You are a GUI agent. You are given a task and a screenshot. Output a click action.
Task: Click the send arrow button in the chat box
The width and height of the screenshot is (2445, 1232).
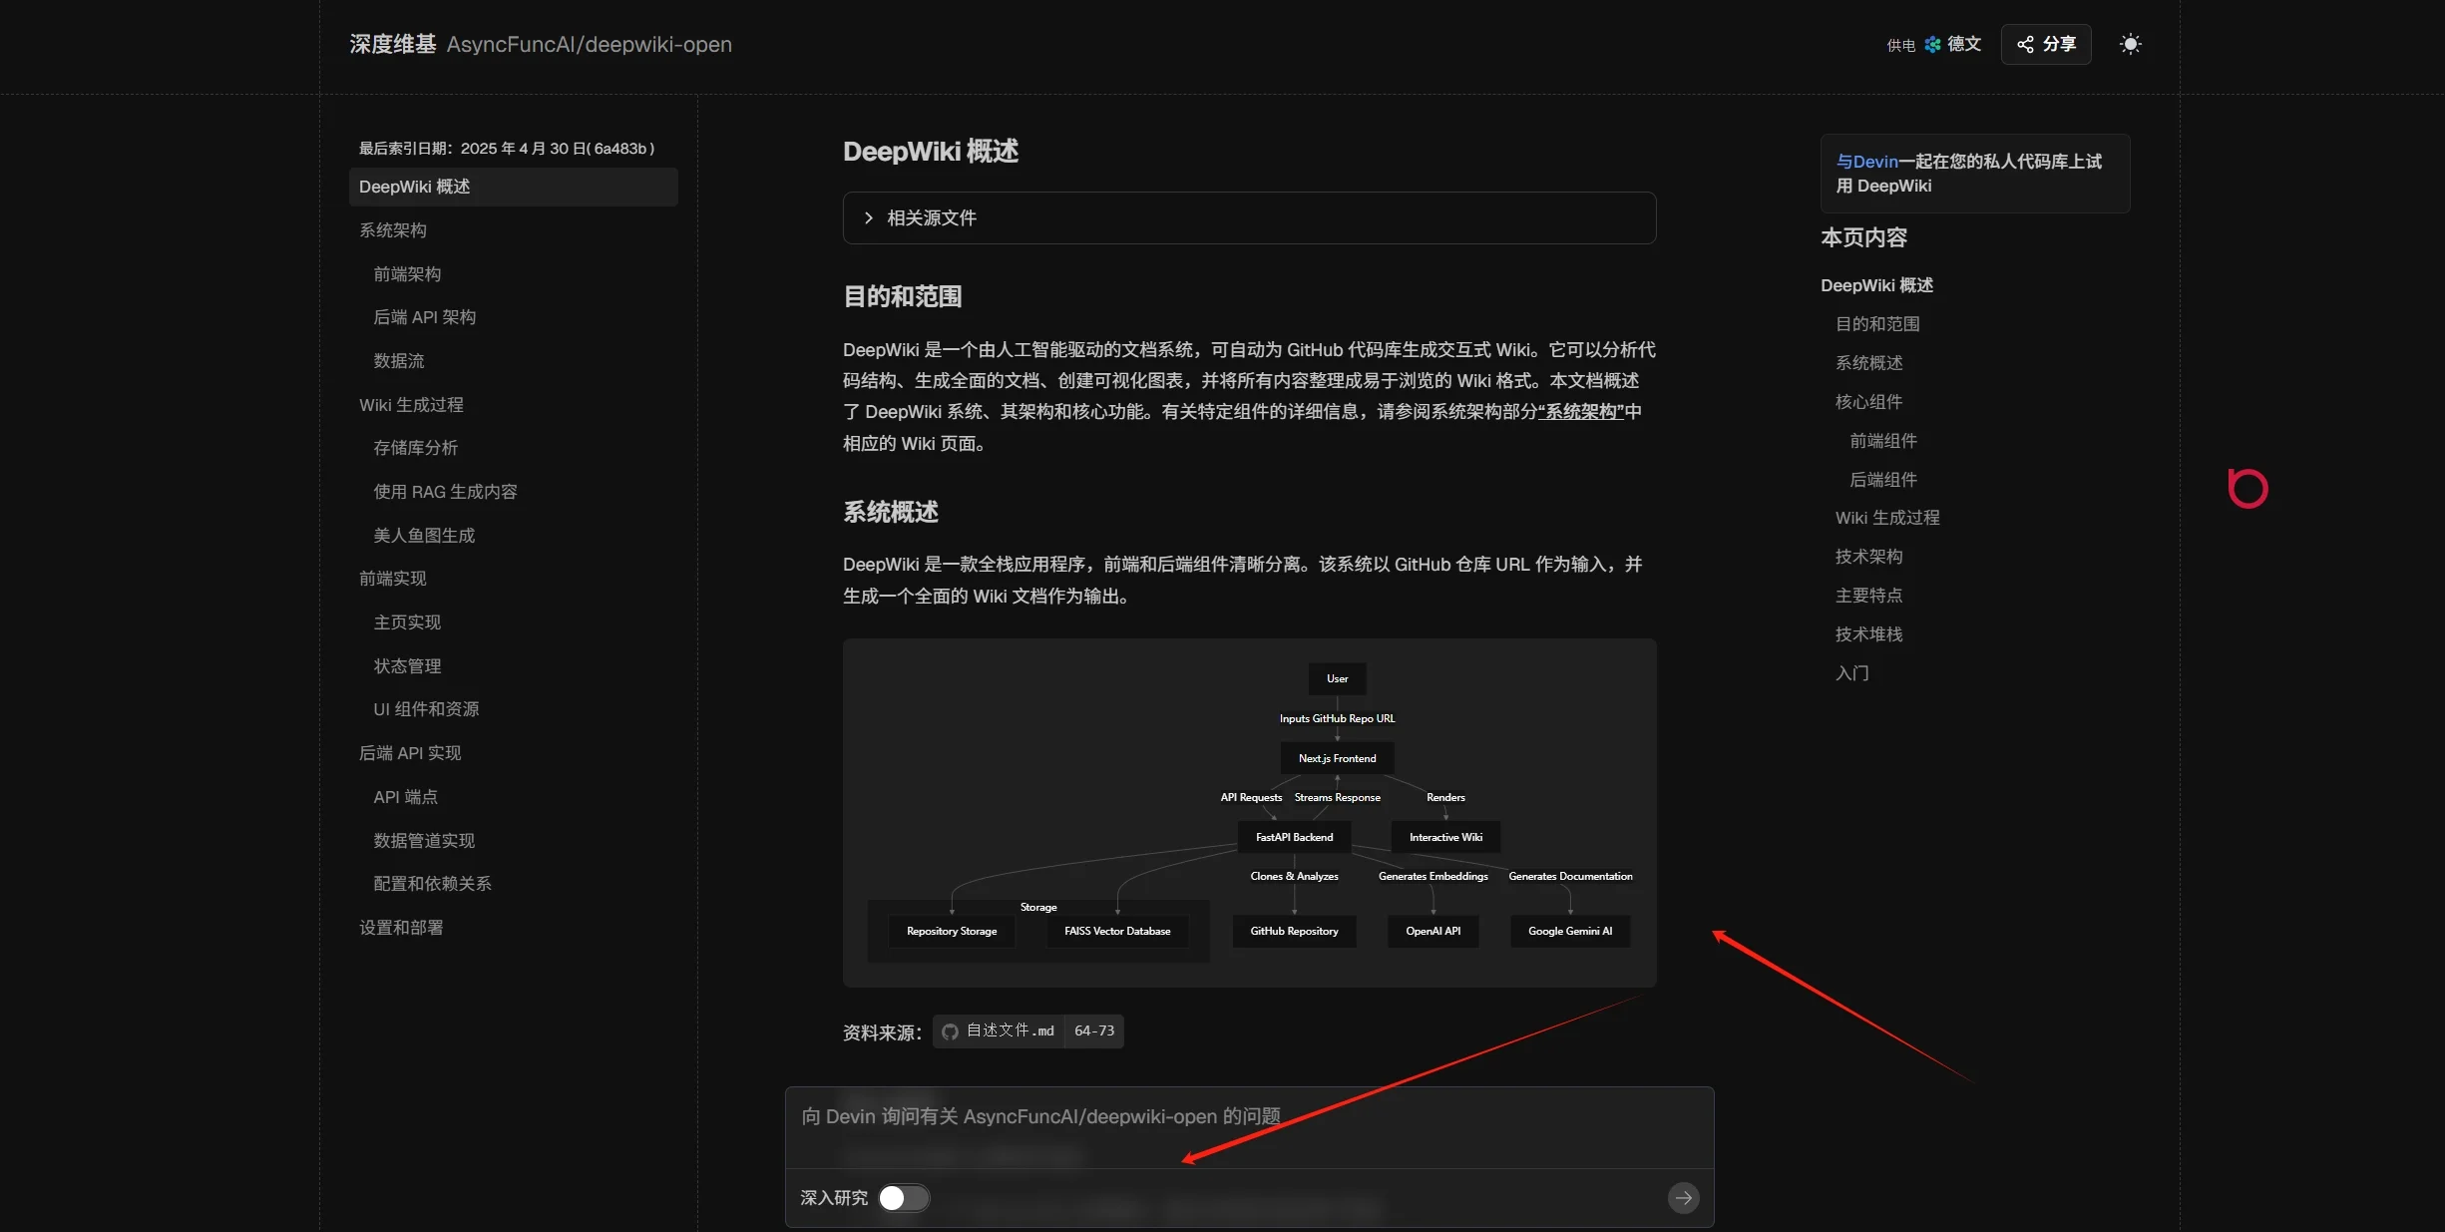click(x=1683, y=1197)
